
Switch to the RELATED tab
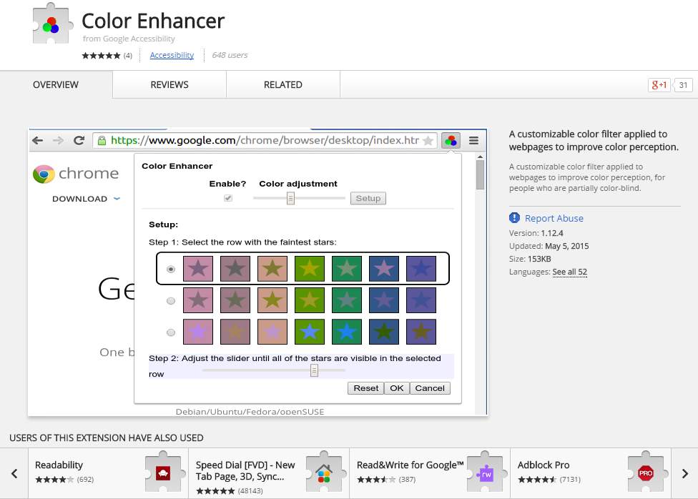[283, 84]
